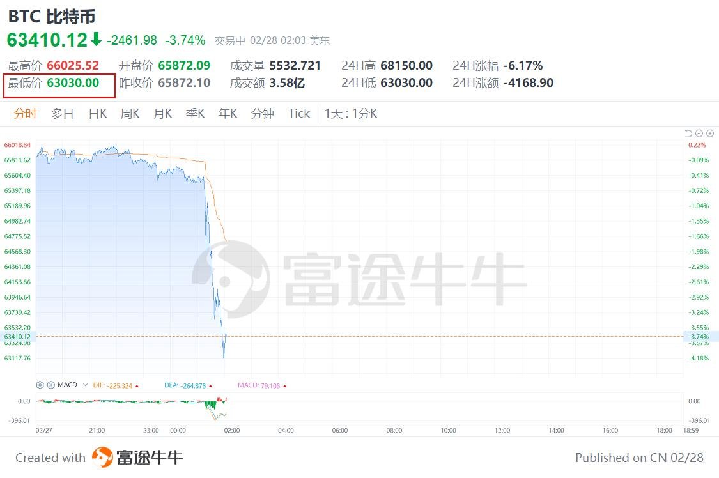The image size is (719, 478).
Task: Zoom out using the minus magnifier icon
Action: point(699,134)
